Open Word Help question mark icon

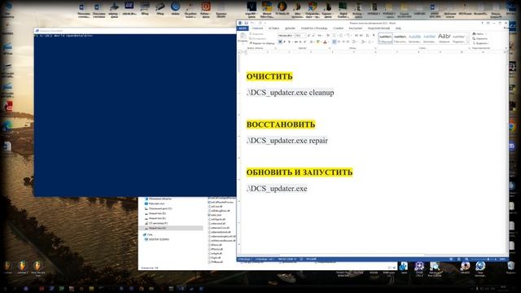(482, 23)
